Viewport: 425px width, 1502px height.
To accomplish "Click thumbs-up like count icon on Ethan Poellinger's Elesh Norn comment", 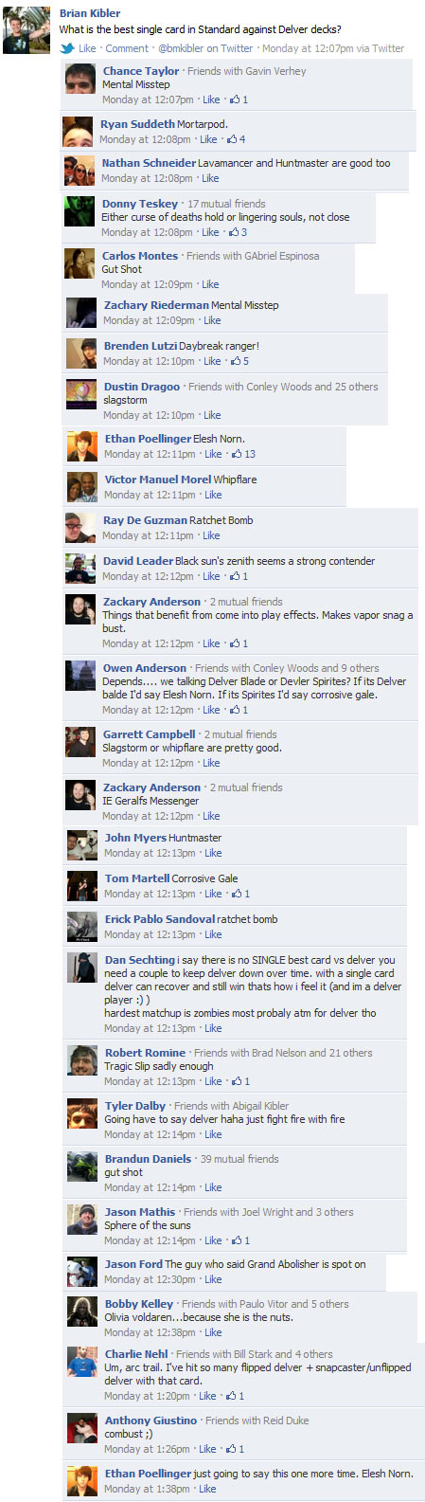I will tap(237, 454).
